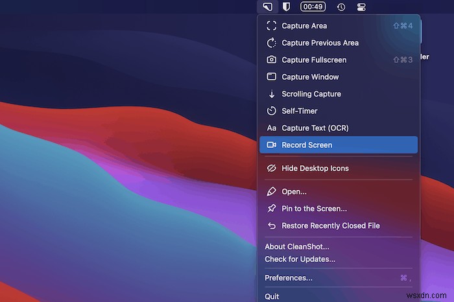Image resolution: width=454 pixels, height=302 pixels.
Task: Select Capture Fullscreen
Action: coord(339,60)
